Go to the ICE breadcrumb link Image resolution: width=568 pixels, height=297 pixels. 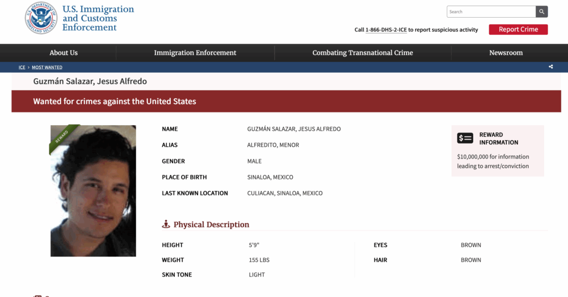click(22, 68)
